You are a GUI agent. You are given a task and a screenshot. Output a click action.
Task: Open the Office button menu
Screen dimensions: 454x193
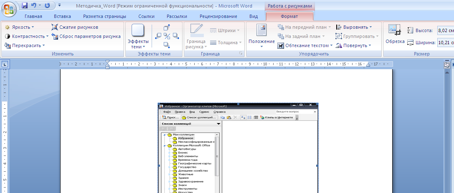[9, 9]
